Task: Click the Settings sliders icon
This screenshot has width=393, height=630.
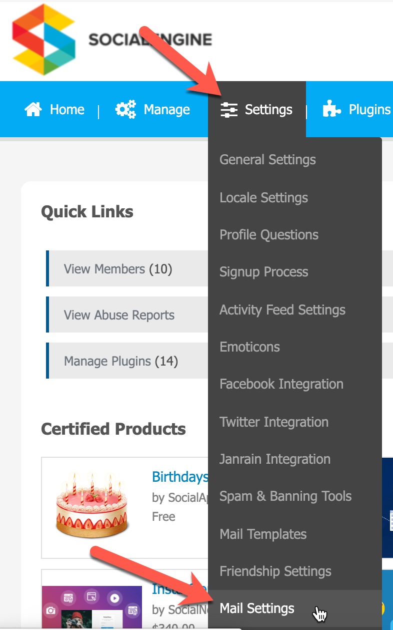Action: click(x=229, y=110)
